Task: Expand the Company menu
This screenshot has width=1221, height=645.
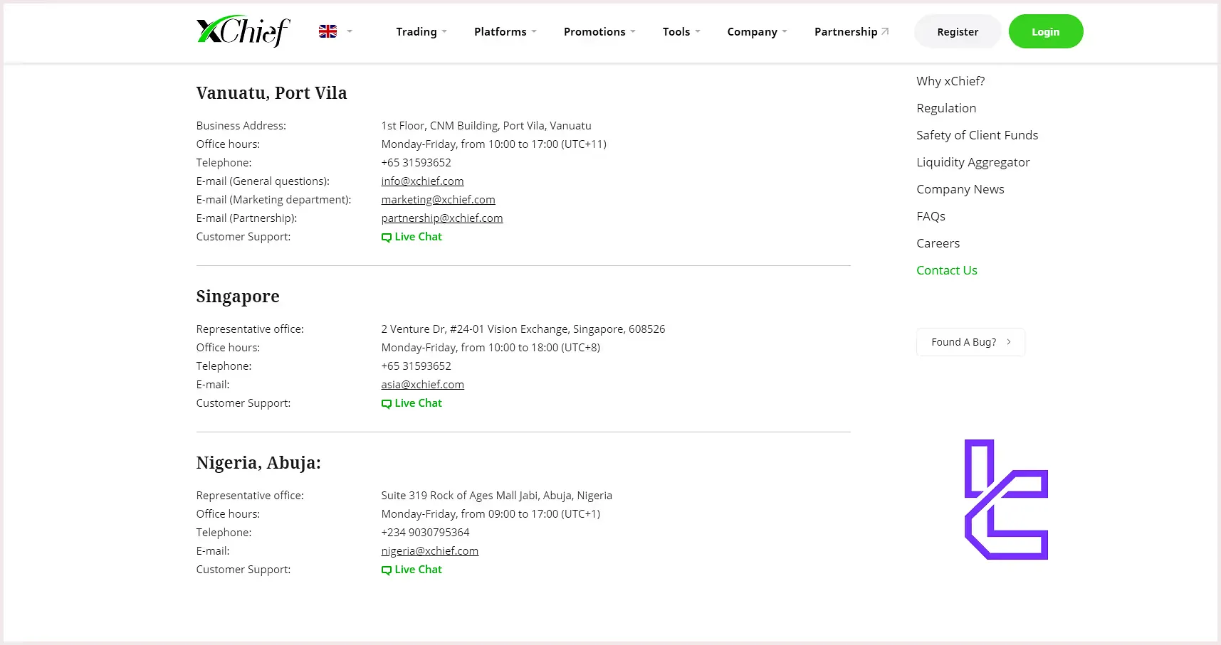Action: 757,32
